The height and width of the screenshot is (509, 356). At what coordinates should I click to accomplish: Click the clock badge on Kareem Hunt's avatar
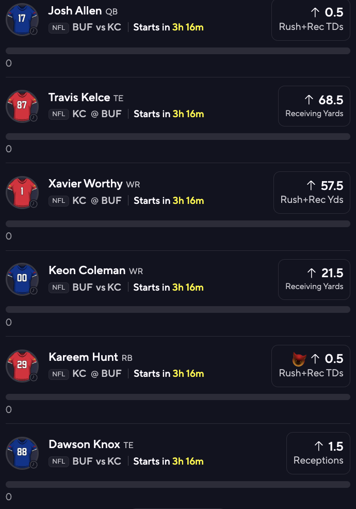tap(34, 377)
